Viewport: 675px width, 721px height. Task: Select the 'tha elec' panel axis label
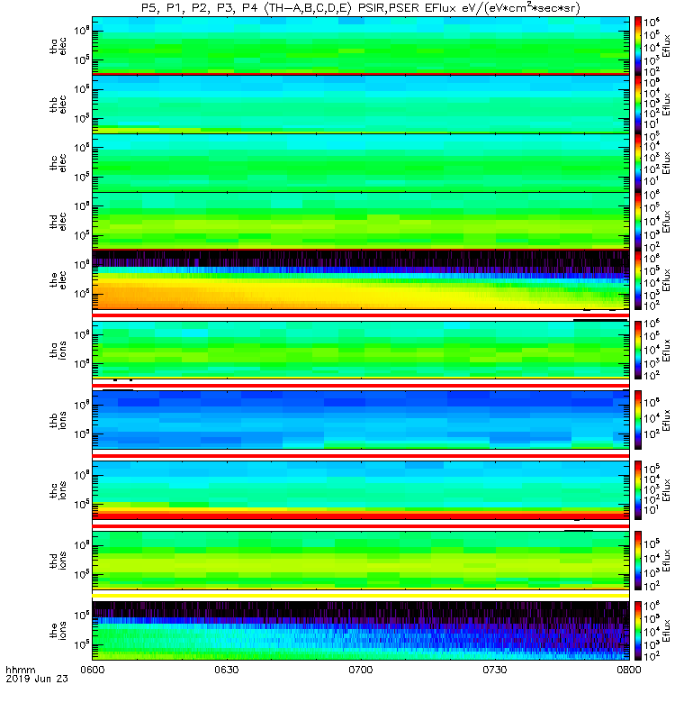[x=58, y=46]
